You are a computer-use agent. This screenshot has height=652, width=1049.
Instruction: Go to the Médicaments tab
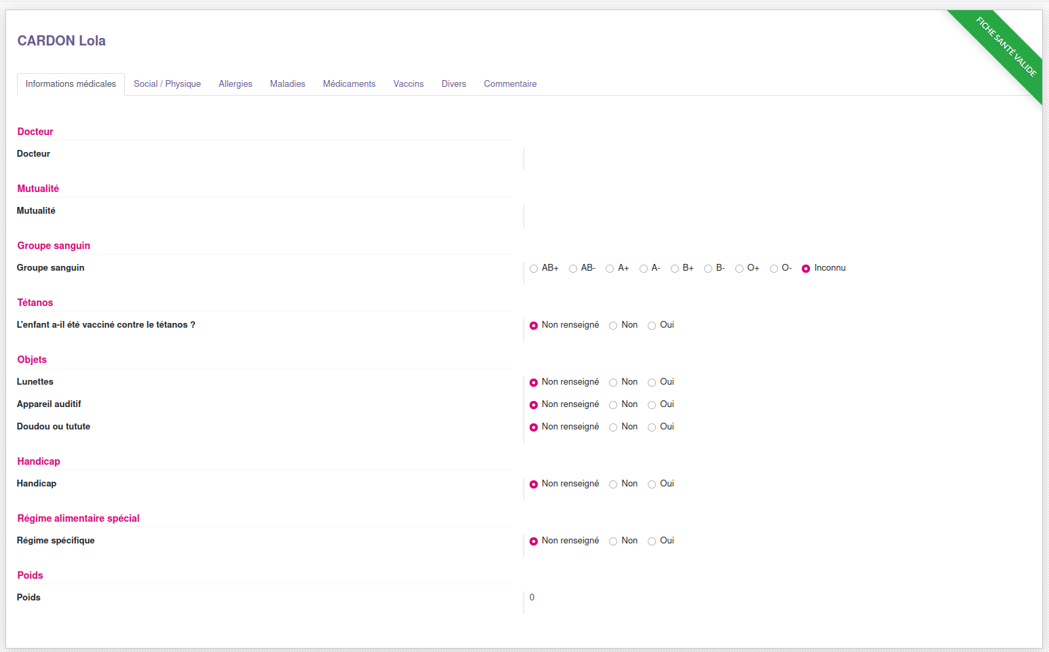(349, 84)
